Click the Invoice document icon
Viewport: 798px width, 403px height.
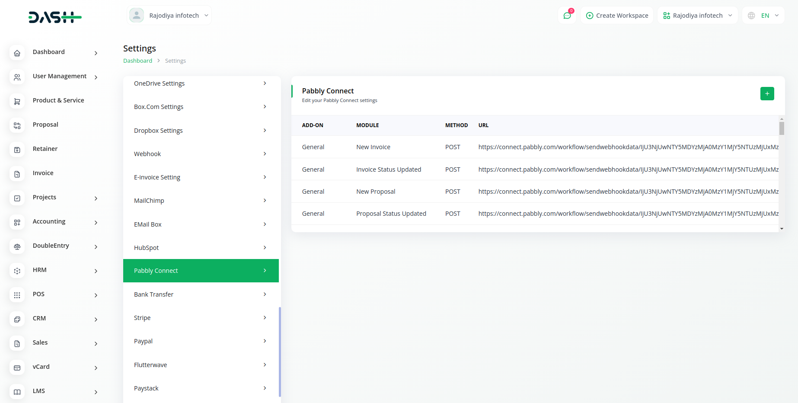[x=17, y=174]
